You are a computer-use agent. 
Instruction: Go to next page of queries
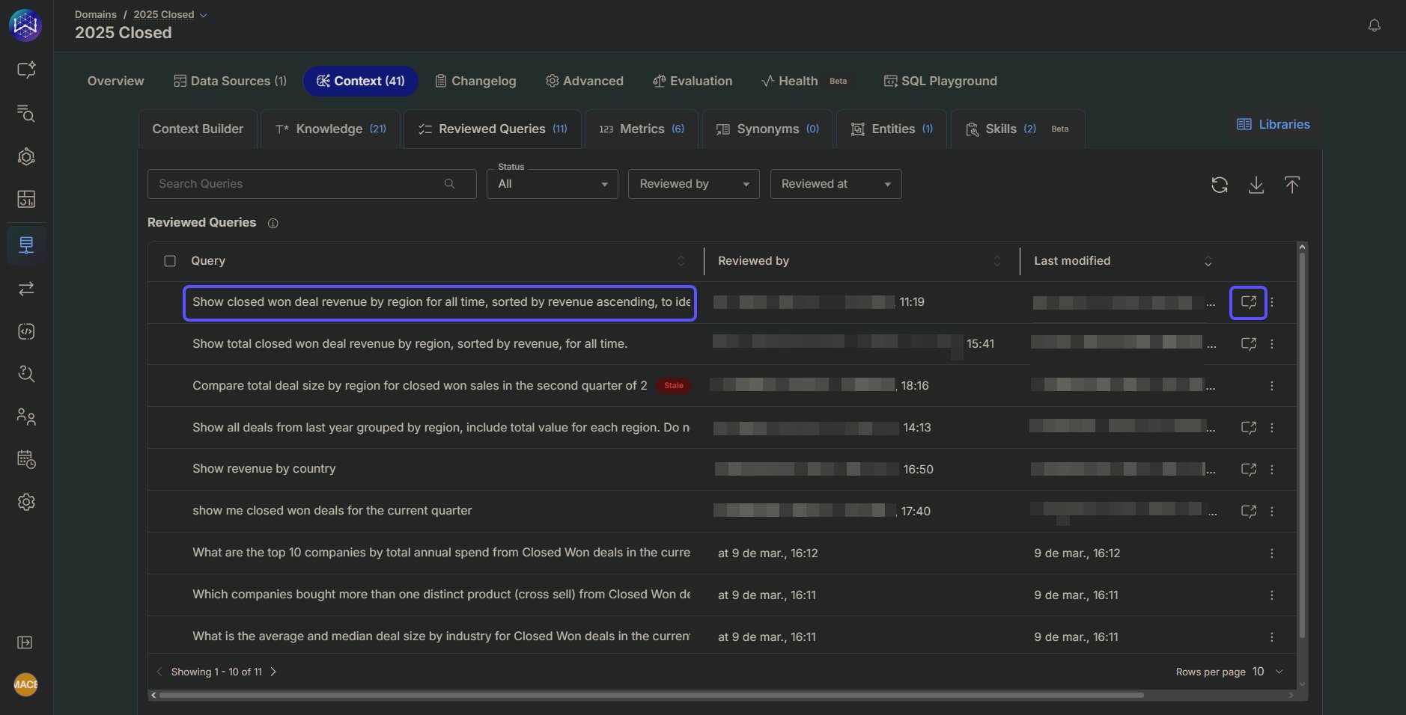pos(273,672)
